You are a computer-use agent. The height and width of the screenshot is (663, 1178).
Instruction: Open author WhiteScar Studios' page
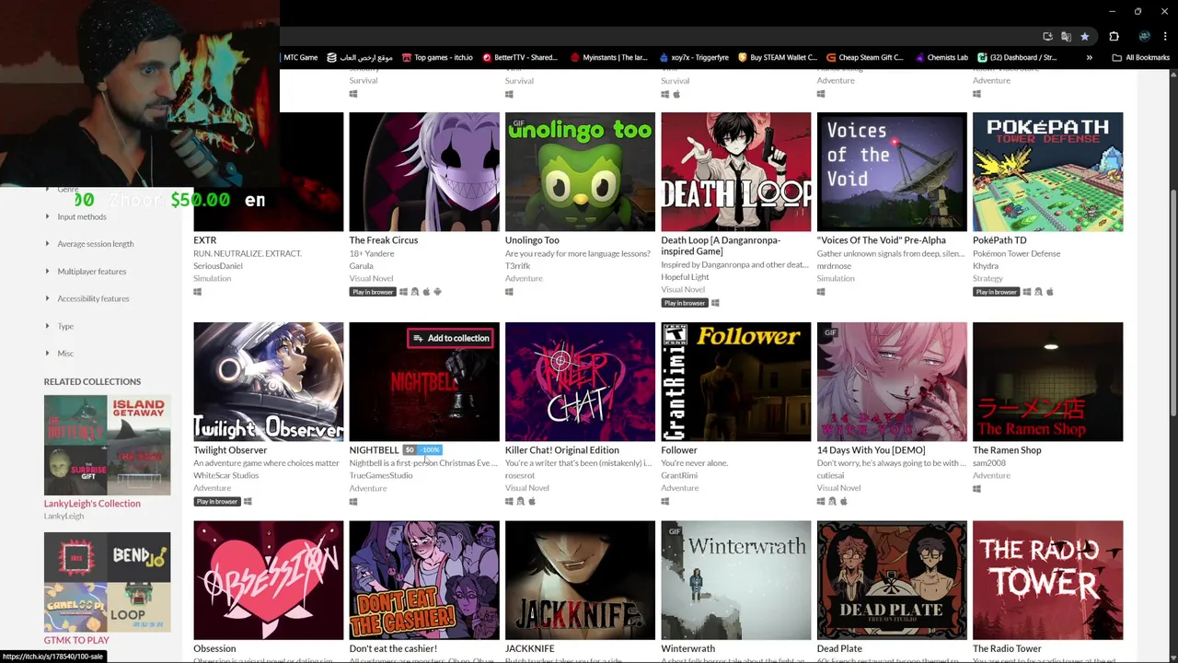click(225, 475)
